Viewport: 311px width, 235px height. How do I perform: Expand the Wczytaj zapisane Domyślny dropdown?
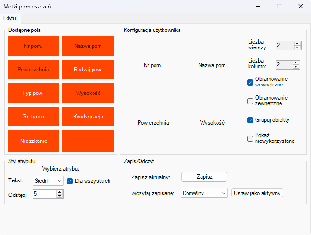[204, 193]
